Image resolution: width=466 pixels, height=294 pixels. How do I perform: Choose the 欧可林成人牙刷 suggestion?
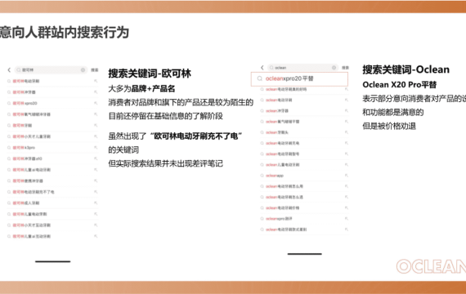pyautogui.click(x=52, y=203)
